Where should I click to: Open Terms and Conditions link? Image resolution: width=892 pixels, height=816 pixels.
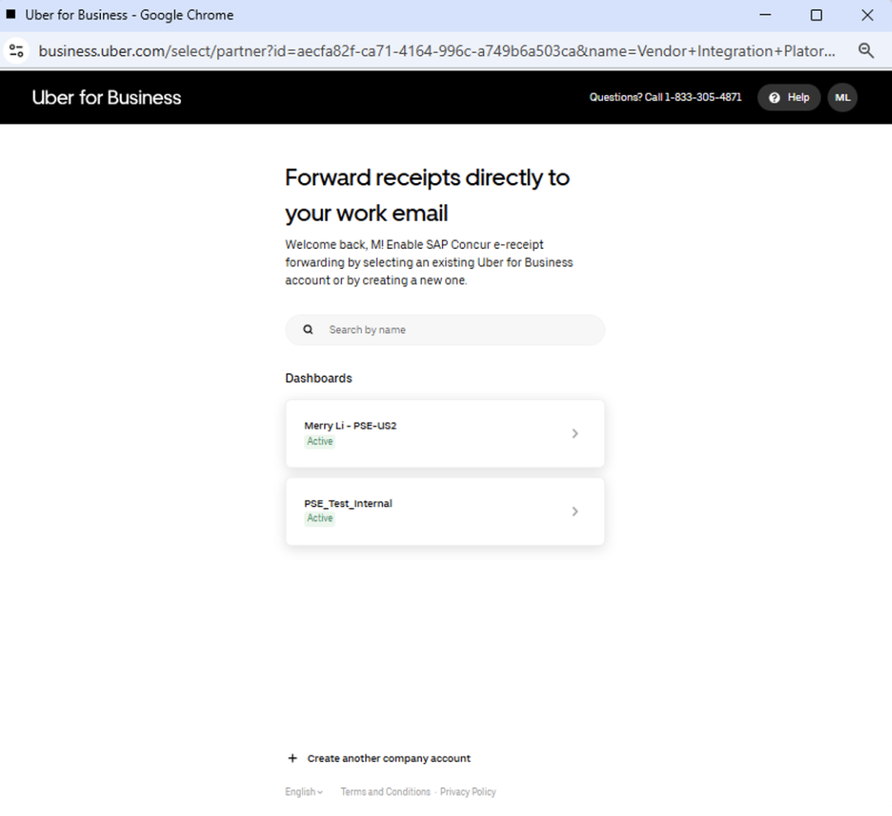point(385,791)
